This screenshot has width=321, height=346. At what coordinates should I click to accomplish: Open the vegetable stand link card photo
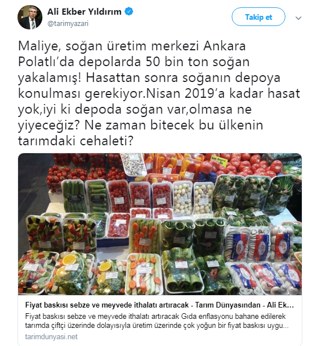160,224
